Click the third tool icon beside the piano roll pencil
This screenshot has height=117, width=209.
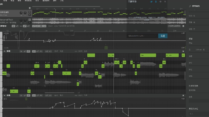click(21, 26)
